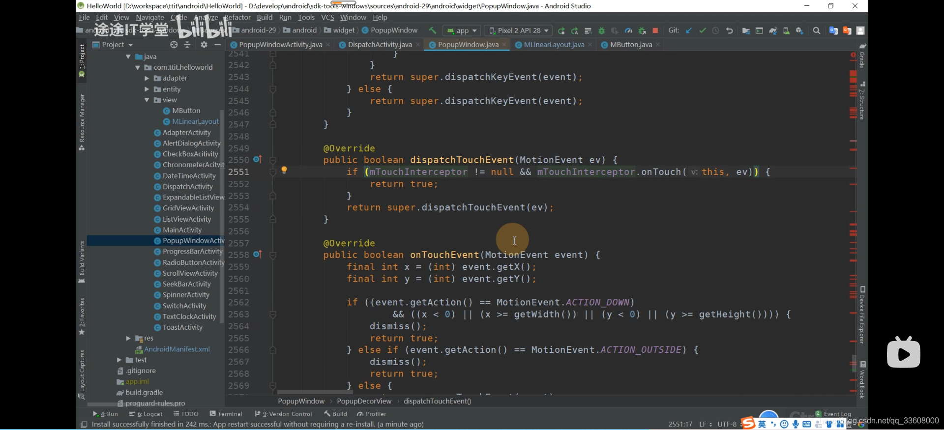Open the 9: Version Control tool window
This screenshot has width=944, height=430.
pyautogui.click(x=283, y=414)
